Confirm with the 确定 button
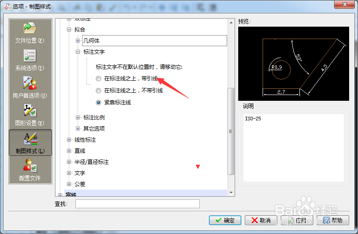 pos(225,220)
